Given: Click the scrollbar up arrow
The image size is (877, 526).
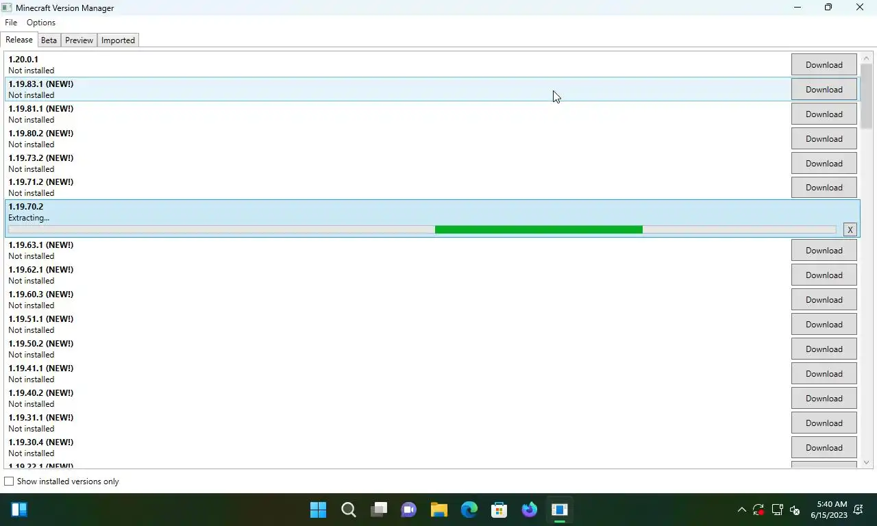Looking at the screenshot, I should click(x=866, y=58).
